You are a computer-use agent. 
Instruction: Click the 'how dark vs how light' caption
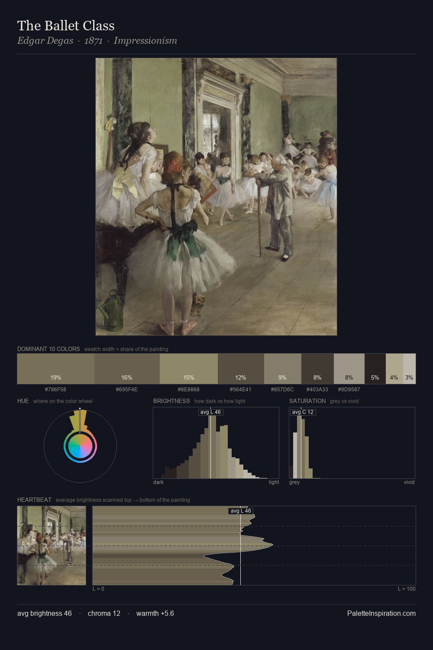coord(220,401)
